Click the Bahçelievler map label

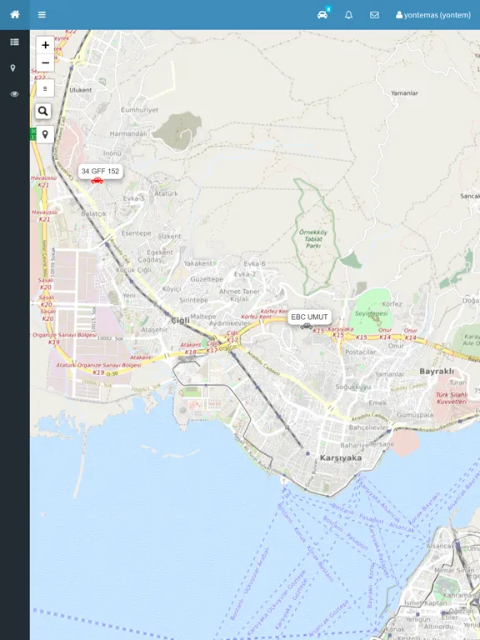(x=368, y=427)
